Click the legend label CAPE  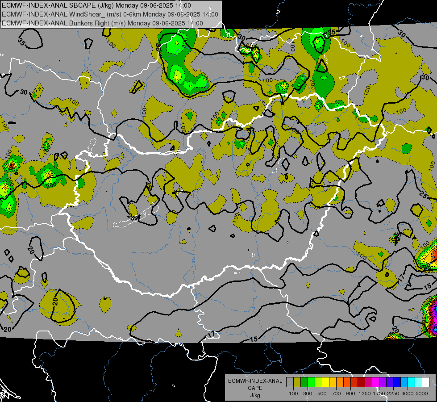coord(255,388)
